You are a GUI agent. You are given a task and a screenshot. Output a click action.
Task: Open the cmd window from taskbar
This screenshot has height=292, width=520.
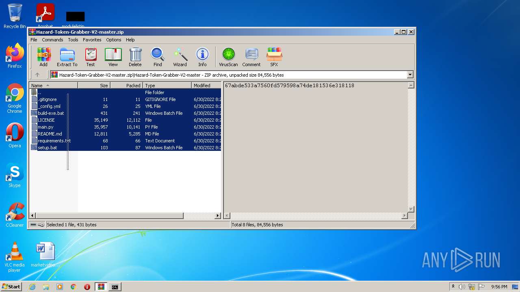115,287
